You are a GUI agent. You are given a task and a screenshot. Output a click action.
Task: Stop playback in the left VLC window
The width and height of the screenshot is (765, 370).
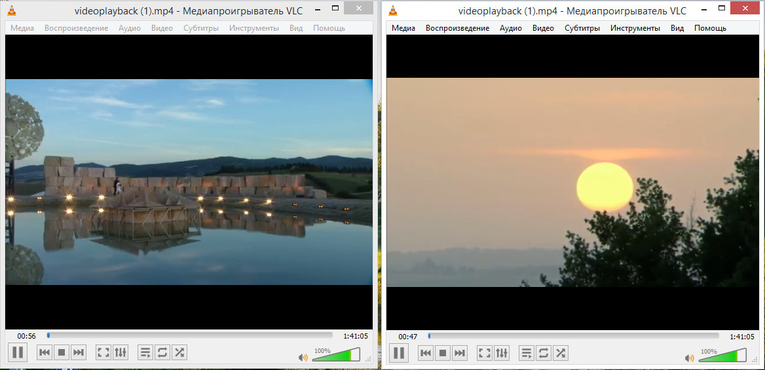click(x=62, y=352)
